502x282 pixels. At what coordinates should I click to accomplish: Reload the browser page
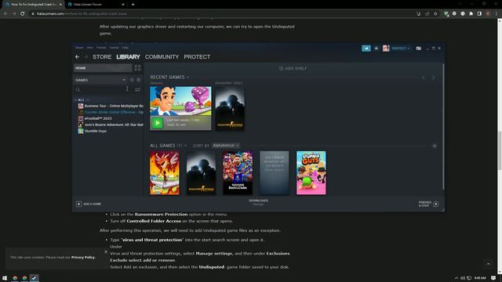click(23, 14)
